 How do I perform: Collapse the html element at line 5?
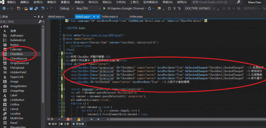click(64, 35)
